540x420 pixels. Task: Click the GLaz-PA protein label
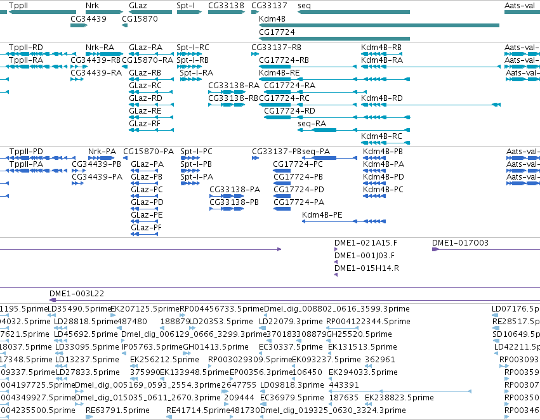147,164
